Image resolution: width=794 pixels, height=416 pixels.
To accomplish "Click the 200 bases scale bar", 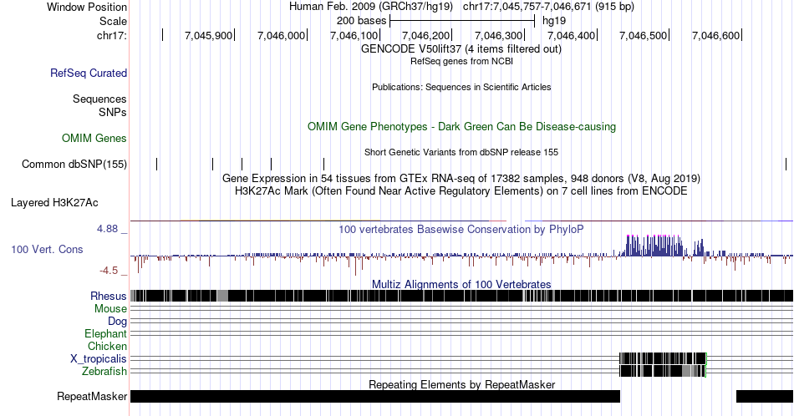I will tap(462, 21).
